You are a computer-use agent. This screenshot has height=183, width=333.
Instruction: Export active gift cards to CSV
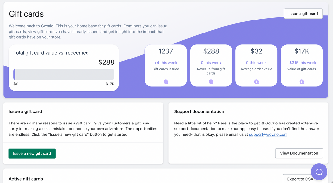[x=300, y=179]
